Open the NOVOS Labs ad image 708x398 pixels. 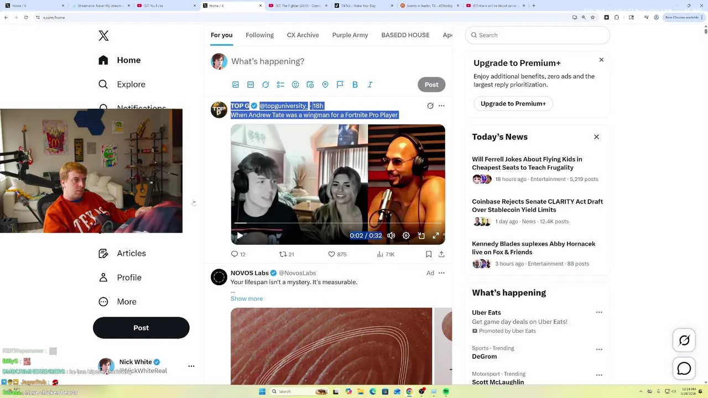331,346
